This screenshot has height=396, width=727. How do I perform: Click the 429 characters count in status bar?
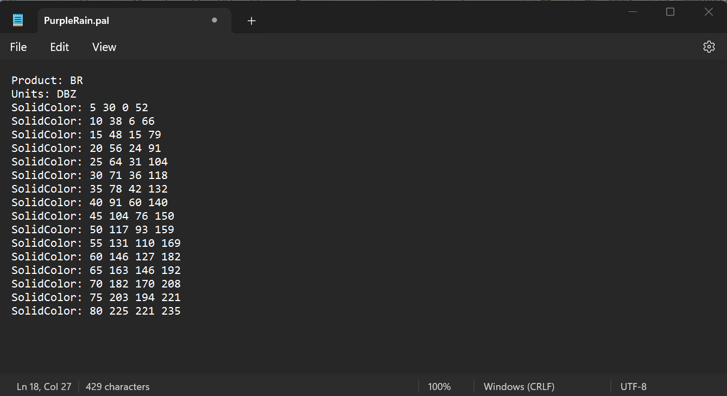coord(117,387)
